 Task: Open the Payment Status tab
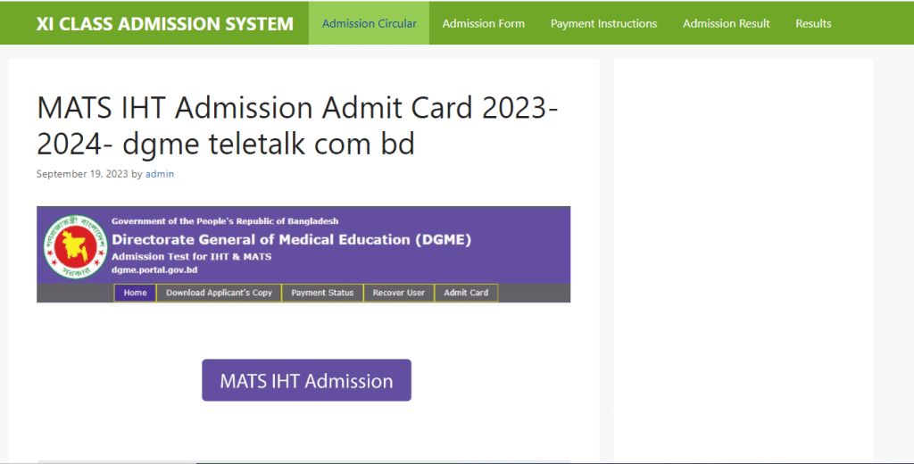(x=322, y=293)
